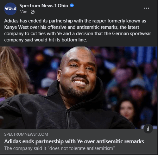
Task: Click the post text starting "Adidas has ended"
Action: point(78,30)
